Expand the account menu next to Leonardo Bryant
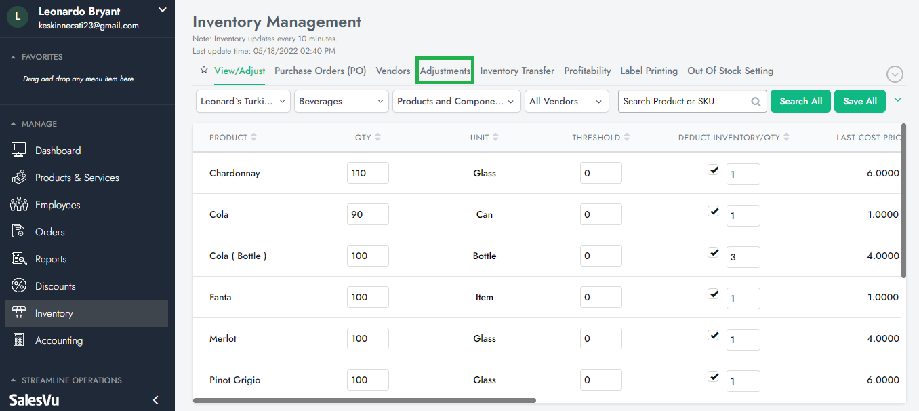Screen dimensions: 919x411 coord(162,10)
